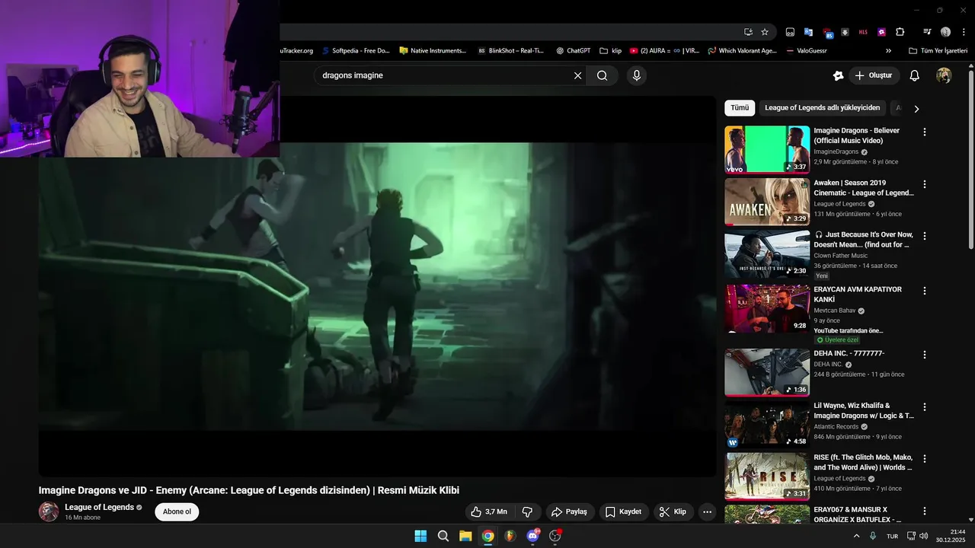
Task: Click the tray microphone icon
Action: coord(873,536)
